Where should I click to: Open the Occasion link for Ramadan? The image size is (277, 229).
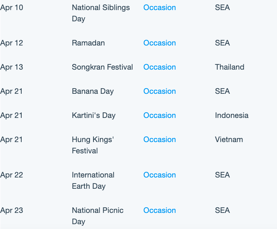click(159, 43)
